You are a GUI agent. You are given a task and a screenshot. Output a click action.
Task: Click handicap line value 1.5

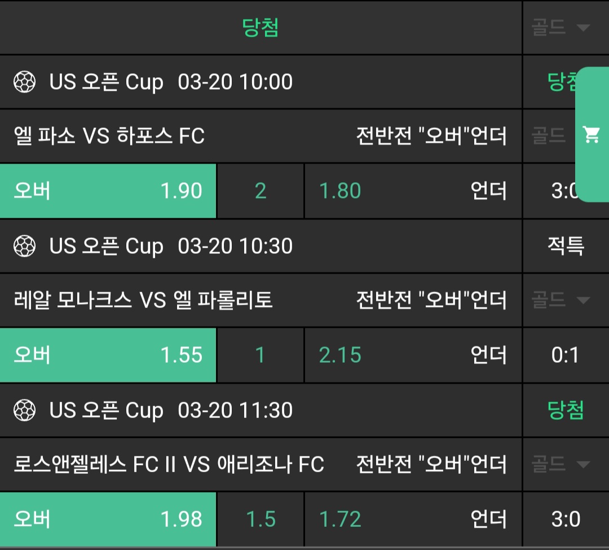pos(261,519)
